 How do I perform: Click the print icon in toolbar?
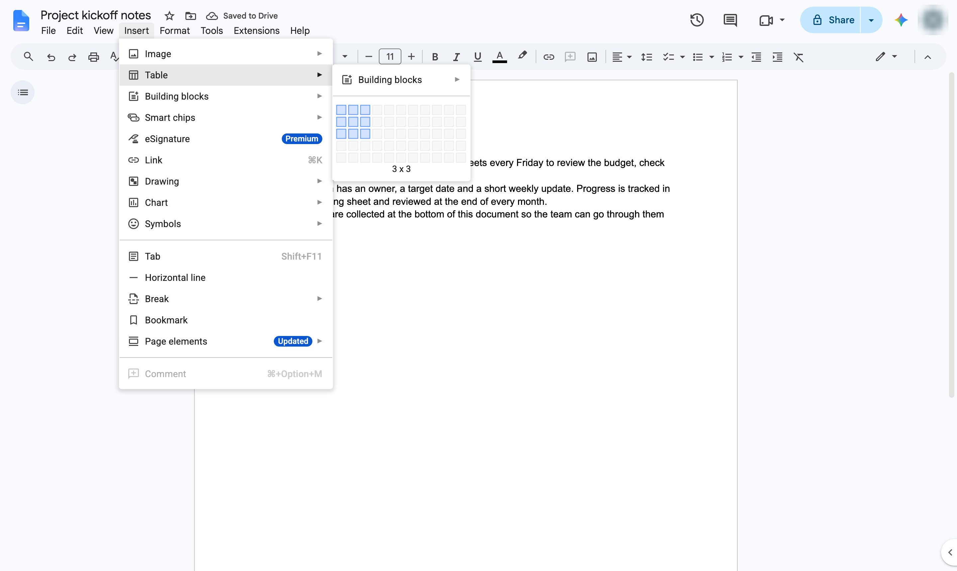pyautogui.click(x=94, y=57)
